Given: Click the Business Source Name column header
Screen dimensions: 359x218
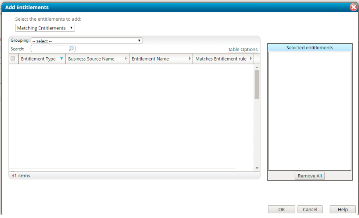Looking at the screenshot, I should [91, 59].
